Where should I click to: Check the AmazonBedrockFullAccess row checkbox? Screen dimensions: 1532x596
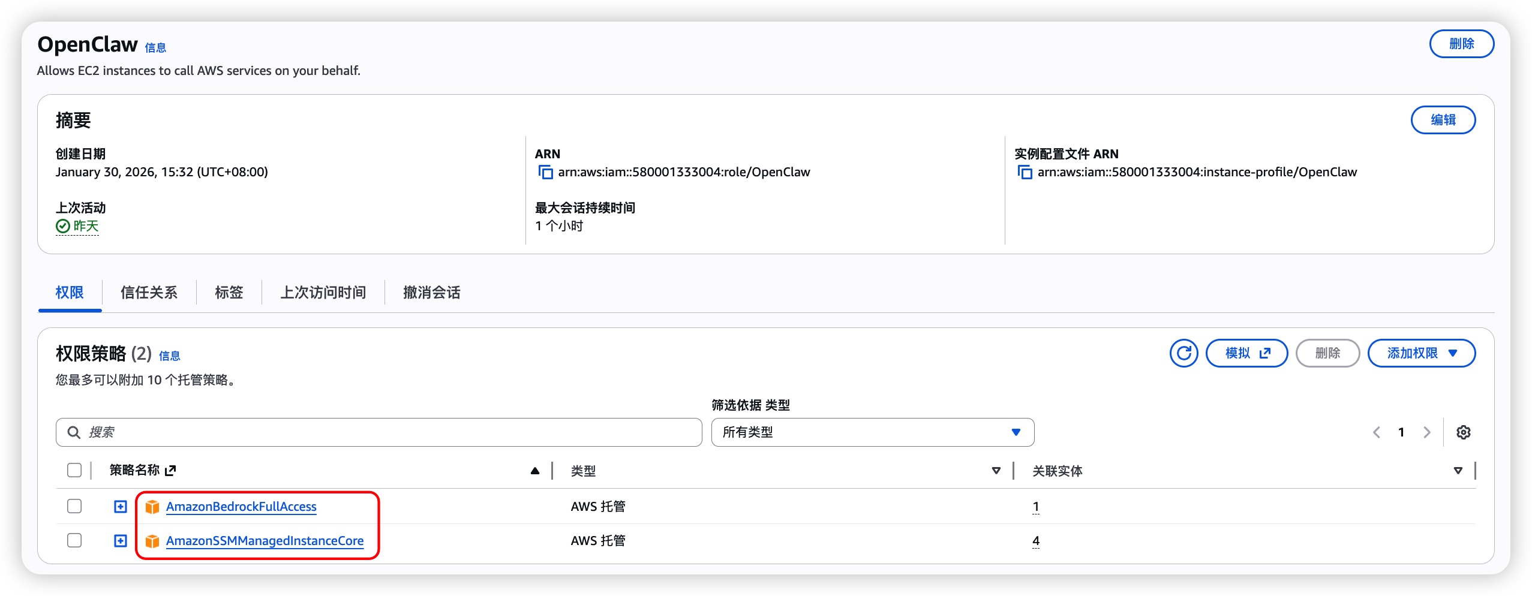[x=74, y=506]
